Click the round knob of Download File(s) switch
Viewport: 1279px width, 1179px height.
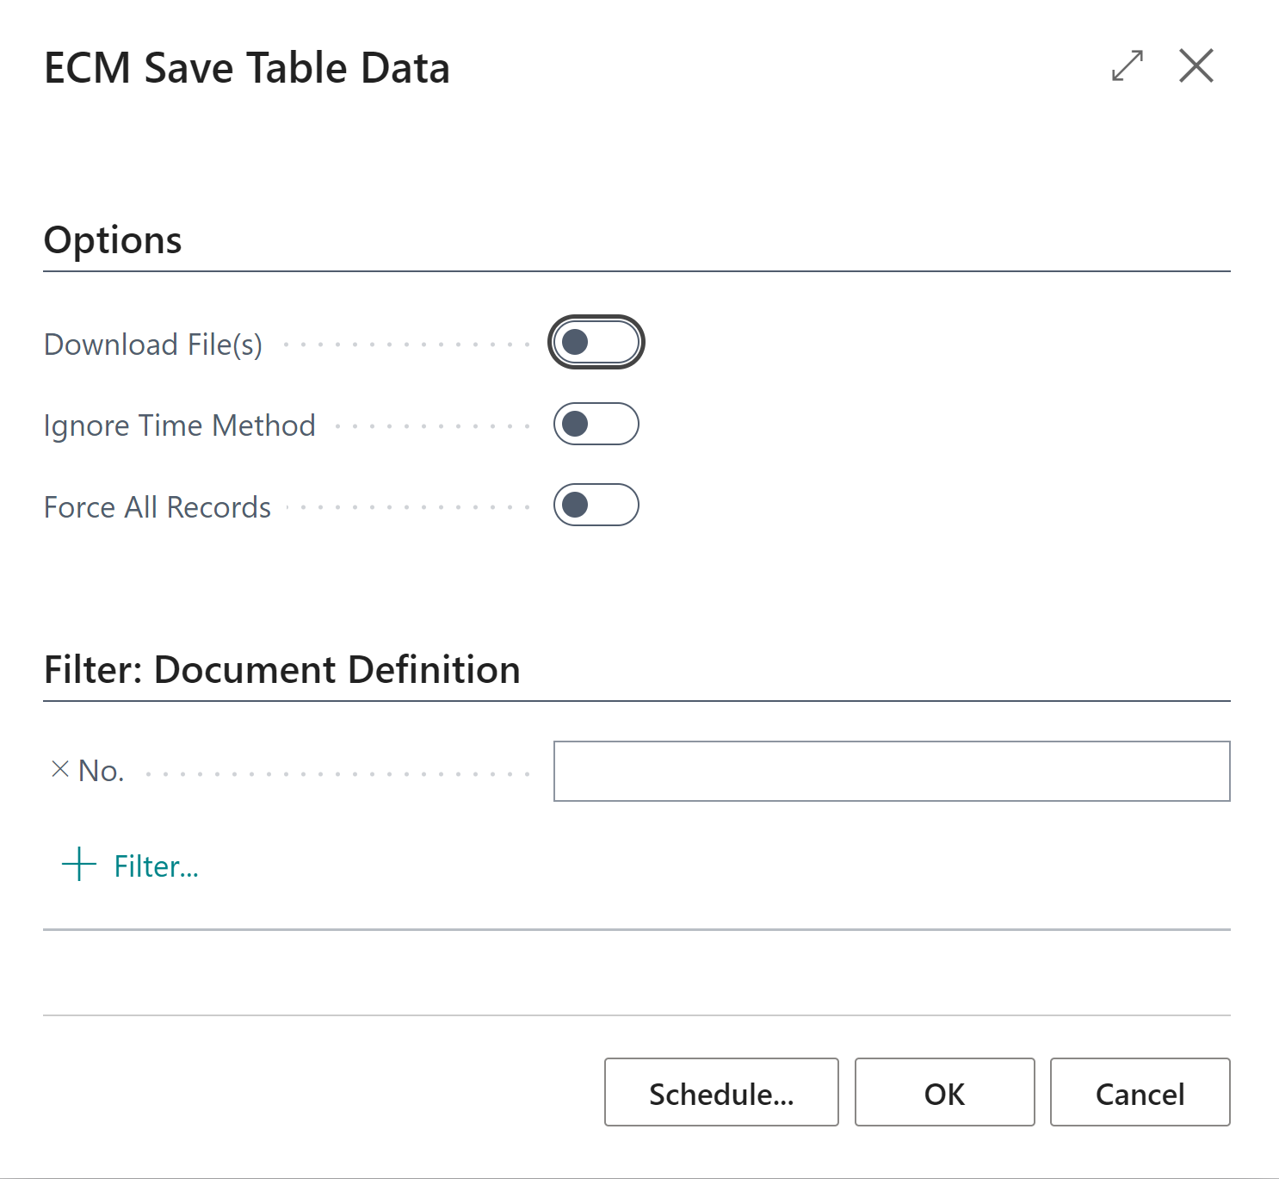point(575,343)
